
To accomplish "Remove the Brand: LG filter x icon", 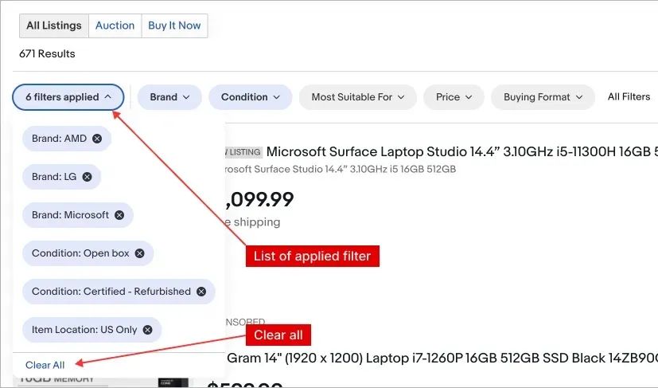I will [88, 177].
